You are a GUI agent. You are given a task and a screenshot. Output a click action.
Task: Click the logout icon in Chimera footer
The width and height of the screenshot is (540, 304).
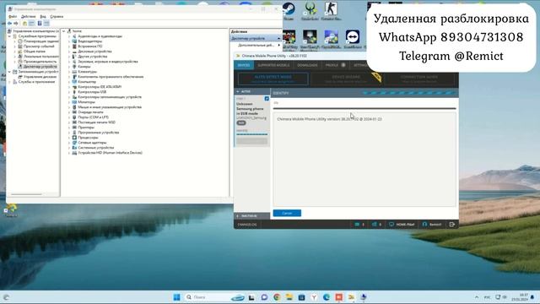[452, 225]
